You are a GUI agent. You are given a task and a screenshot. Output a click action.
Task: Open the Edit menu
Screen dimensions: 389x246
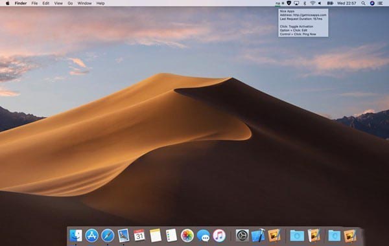coord(45,3)
